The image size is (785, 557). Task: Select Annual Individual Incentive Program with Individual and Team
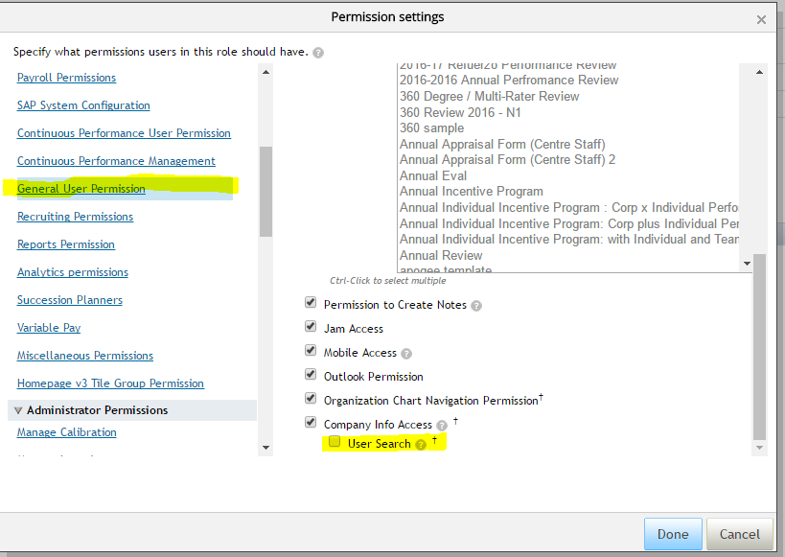point(568,240)
